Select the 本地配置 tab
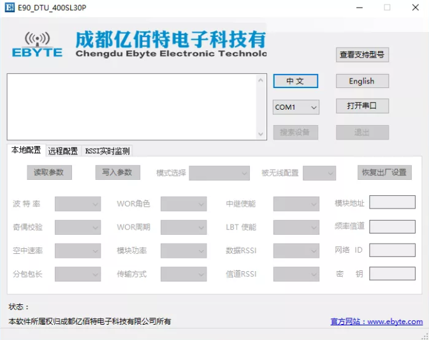The width and height of the screenshot is (429, 340). point(26,150)
